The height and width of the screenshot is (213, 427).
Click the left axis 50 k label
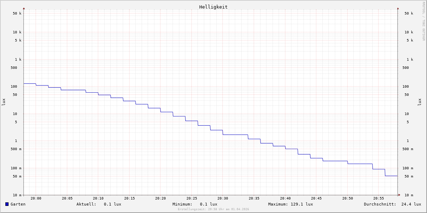(x=17, y=13)
